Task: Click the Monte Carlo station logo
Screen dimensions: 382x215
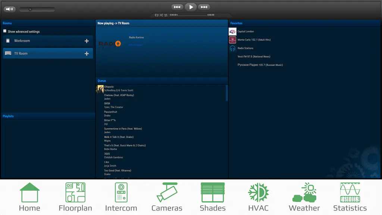Action: pos(232,40)
